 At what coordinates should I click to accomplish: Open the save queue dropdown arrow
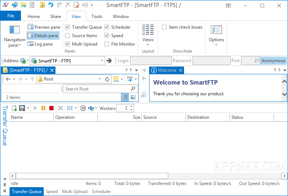pyautogui.click(x=28, y=108)
